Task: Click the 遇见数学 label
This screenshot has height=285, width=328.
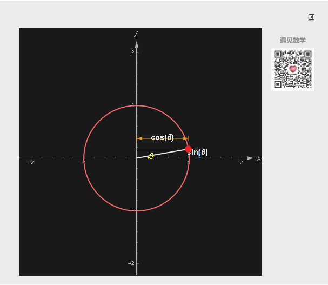Action: (293, 40)
